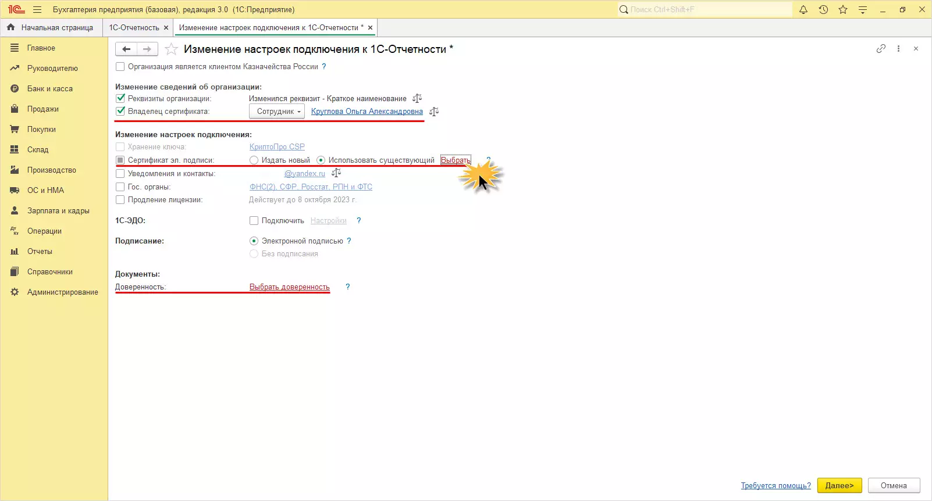Close the 1С-Отчетность tab
The width and height of the screenshot is (932, 501).
point(166,27)
